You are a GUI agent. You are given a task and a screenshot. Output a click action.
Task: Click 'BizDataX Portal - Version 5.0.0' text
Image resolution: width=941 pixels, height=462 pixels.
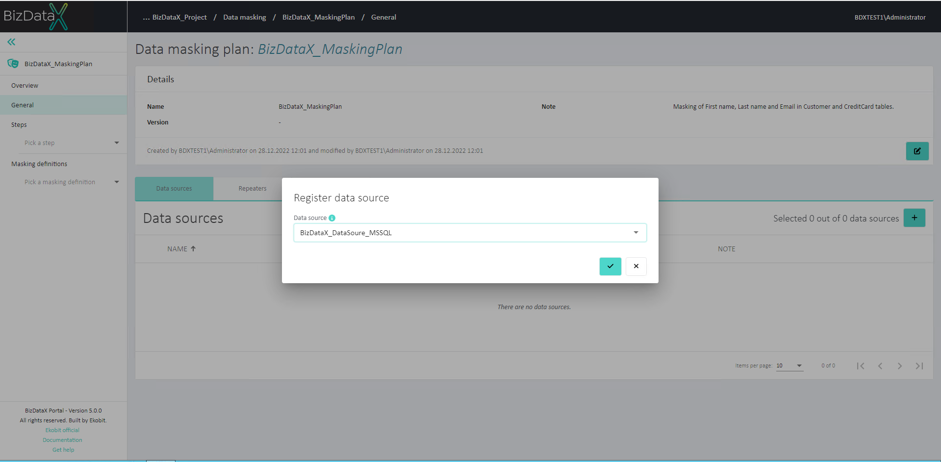pos(63,411)
